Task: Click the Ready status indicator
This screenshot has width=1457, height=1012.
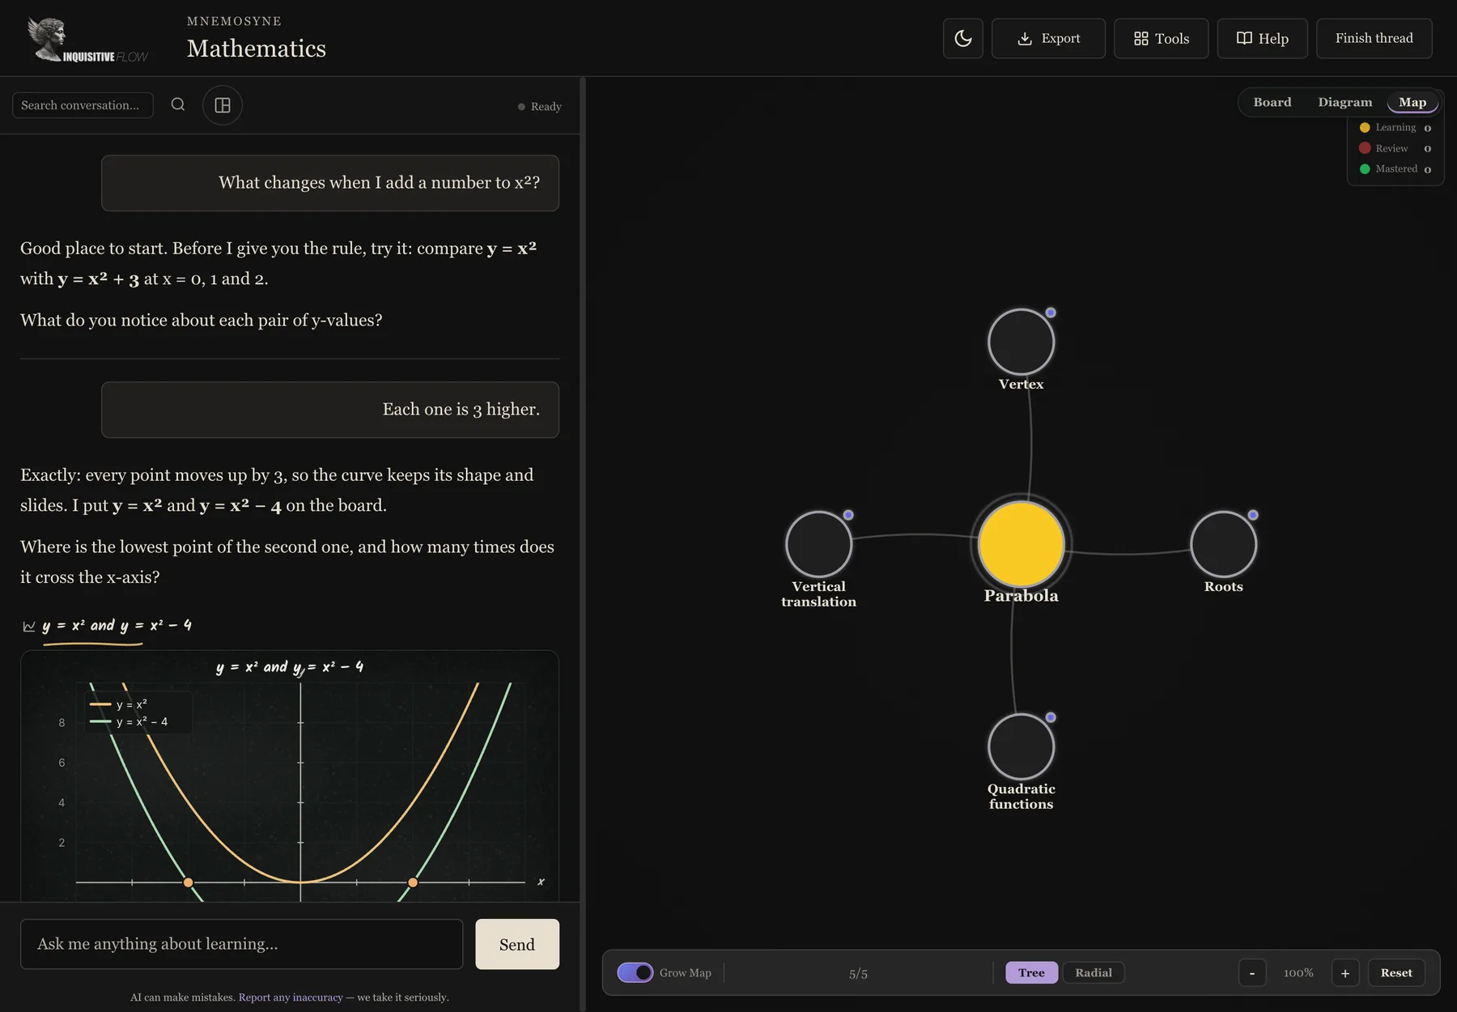Action: pyautogui.click(x=540, y=106)
